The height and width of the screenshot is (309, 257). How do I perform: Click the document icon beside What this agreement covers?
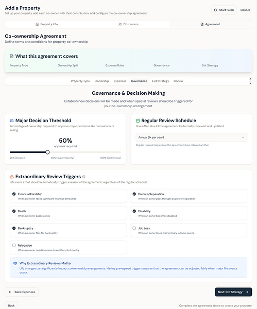click(12, 56)
